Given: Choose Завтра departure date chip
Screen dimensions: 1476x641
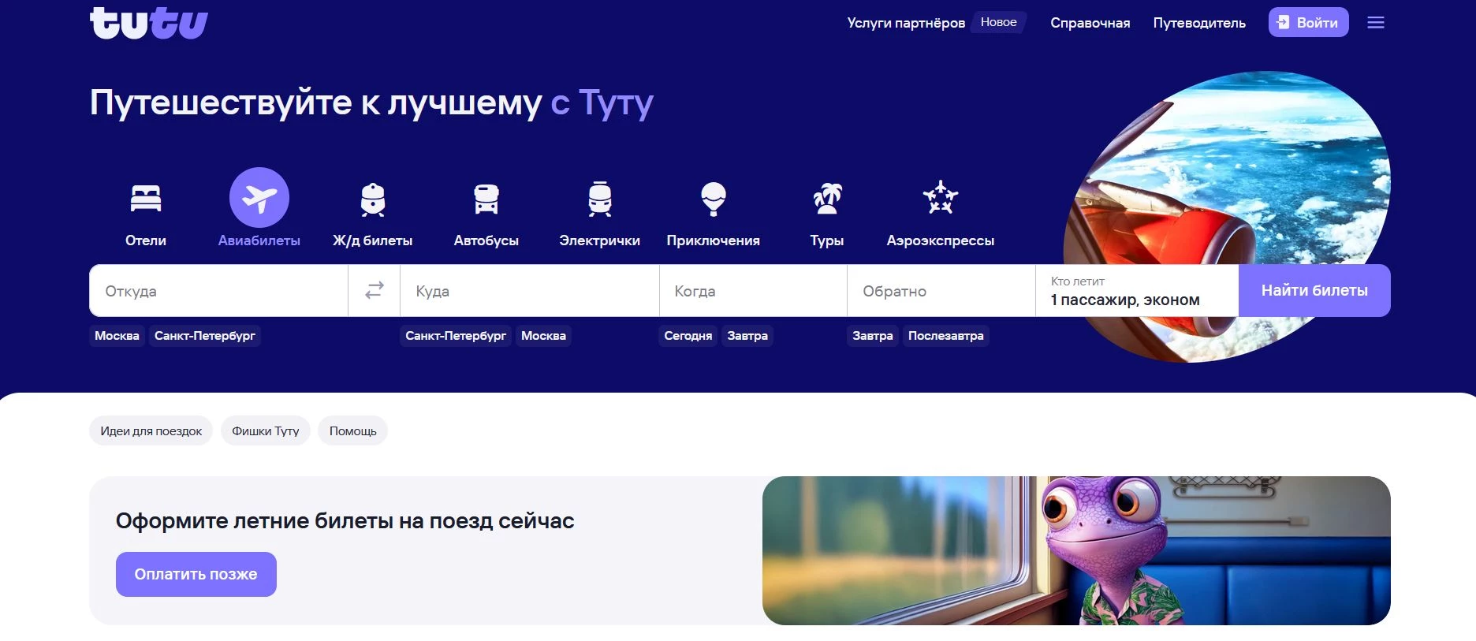Looking at the screenshot, I should 747,336.
